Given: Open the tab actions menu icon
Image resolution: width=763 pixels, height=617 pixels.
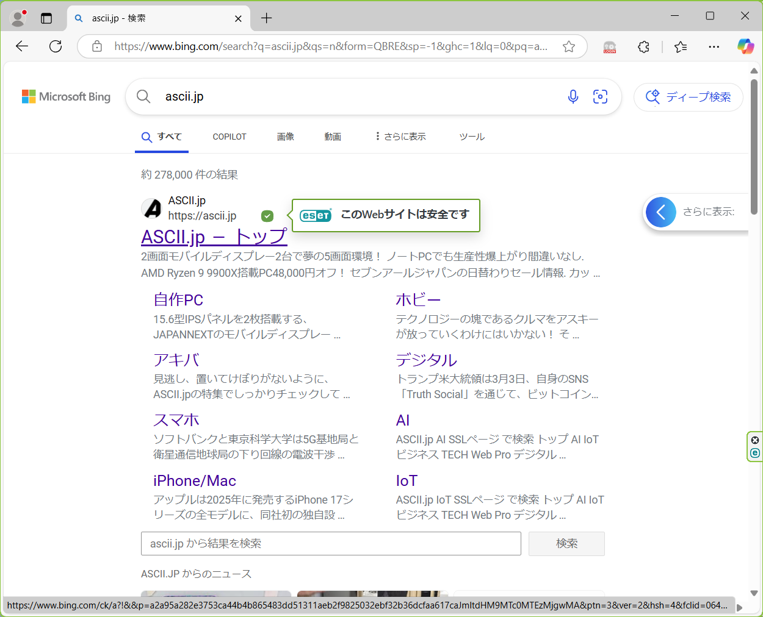Looking at the screenshot, I should click(x=46, y=18).
